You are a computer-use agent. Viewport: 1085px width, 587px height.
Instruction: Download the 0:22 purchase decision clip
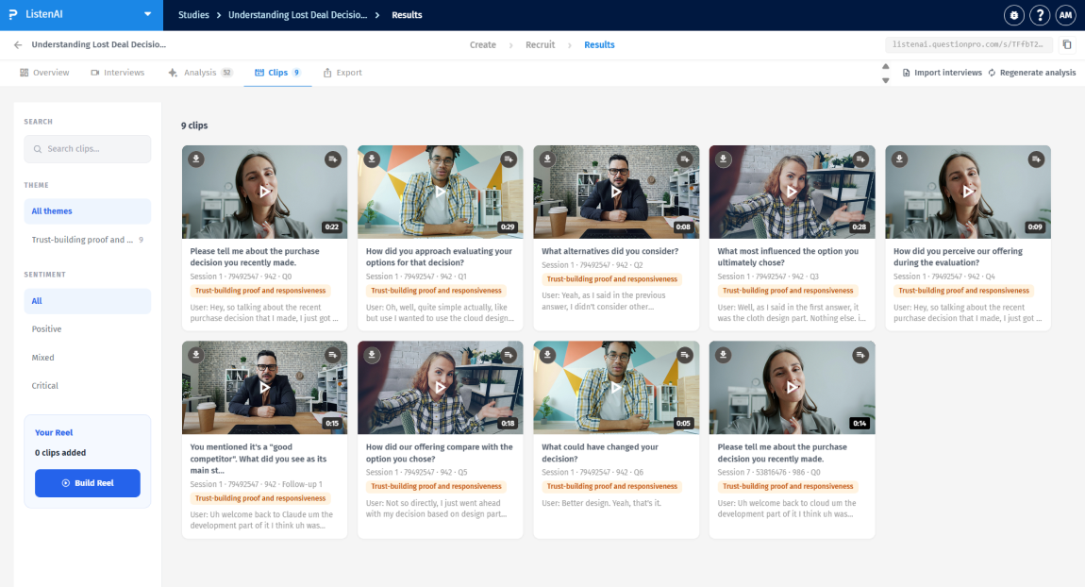(x=196, y=159)
